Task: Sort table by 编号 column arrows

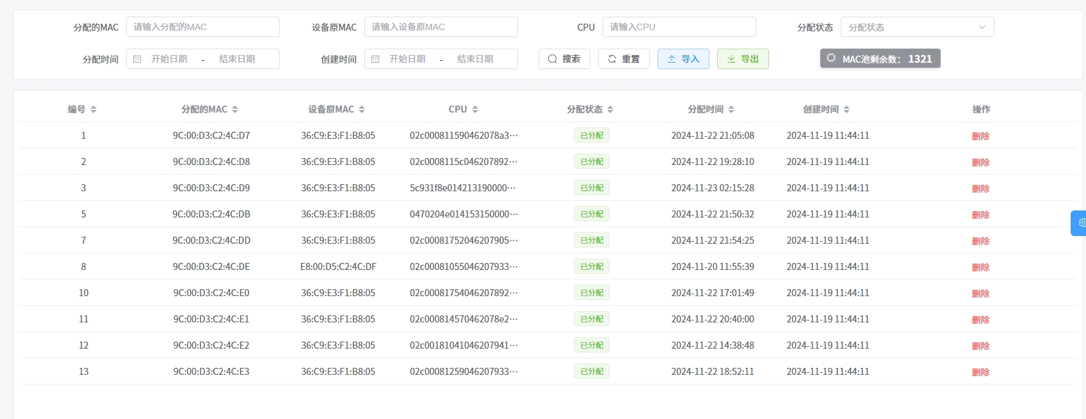Action: pyautogui.click(x=93, y=109)
